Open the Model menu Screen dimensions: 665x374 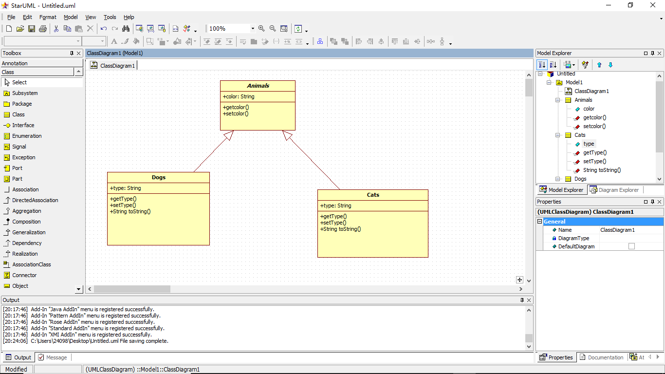71,17
